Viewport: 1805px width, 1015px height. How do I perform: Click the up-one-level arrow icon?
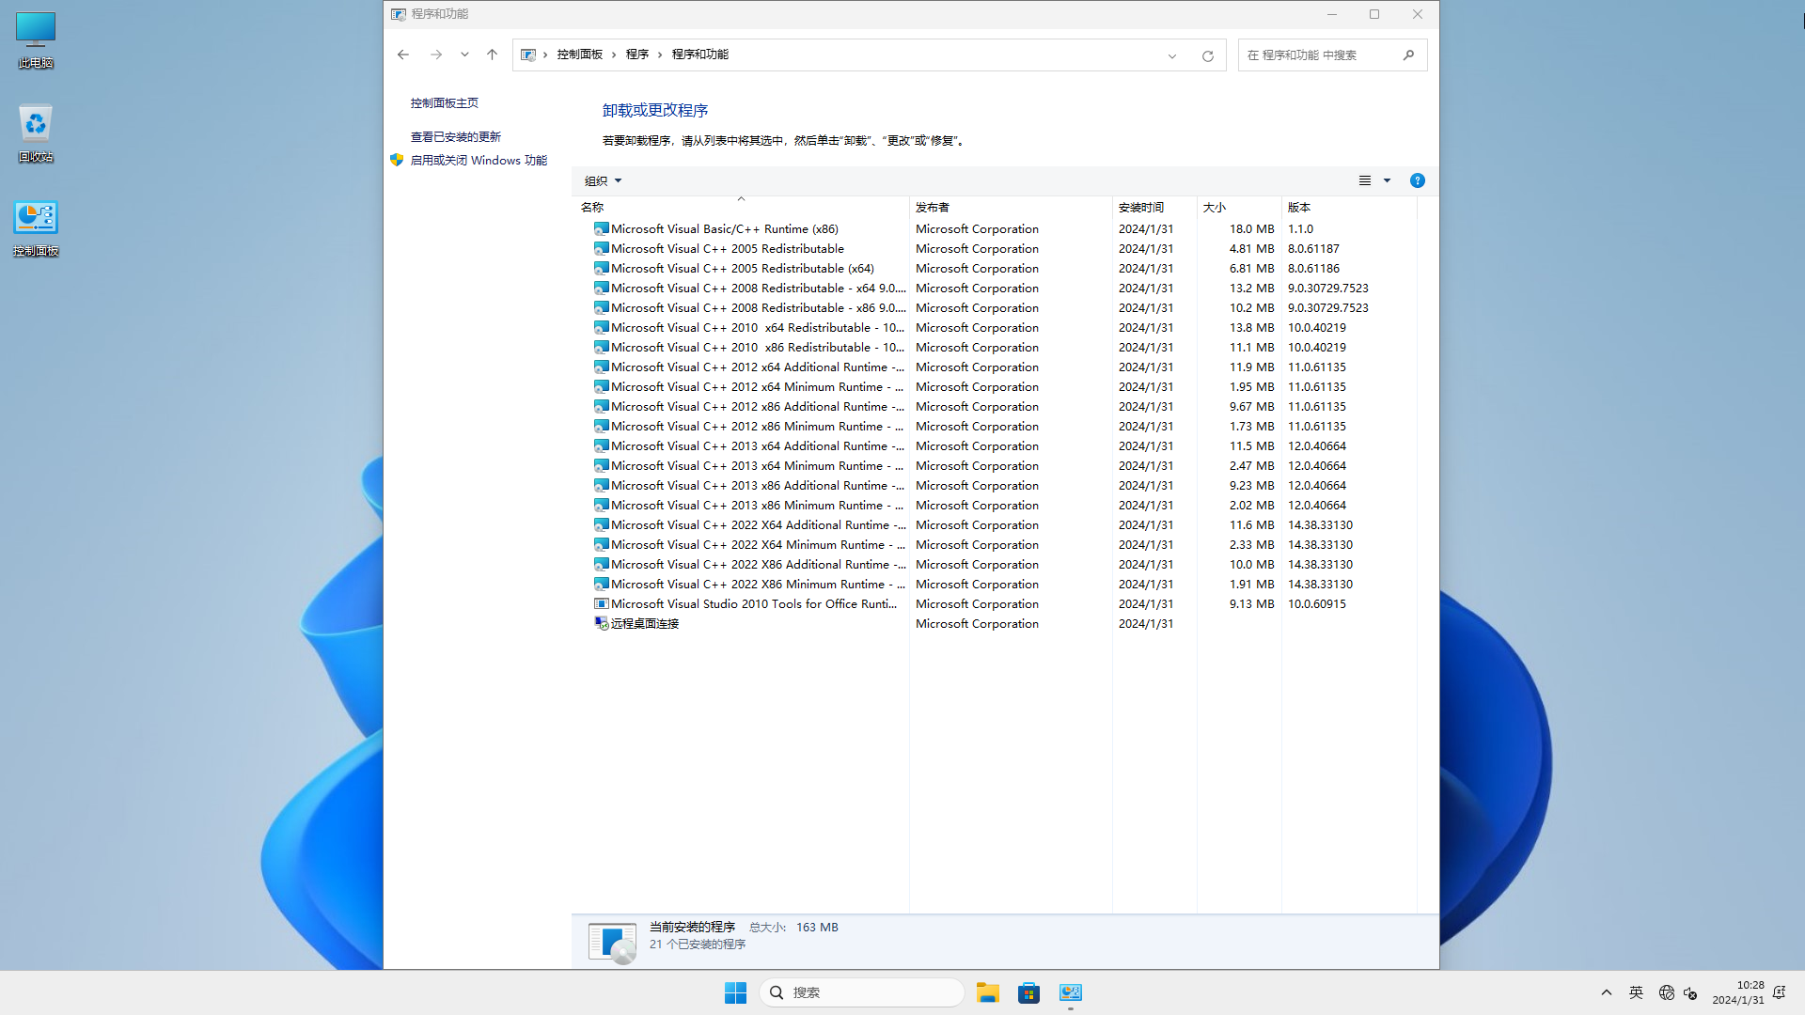[492, 55]
